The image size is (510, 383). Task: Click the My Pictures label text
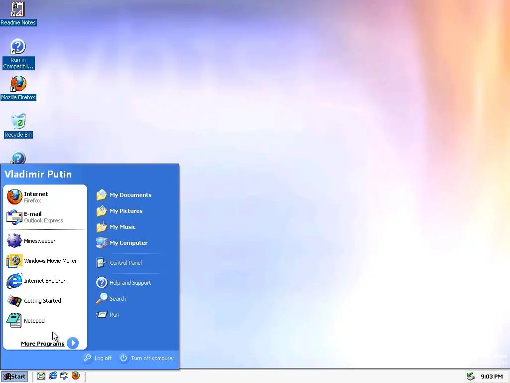click(126, 211)
